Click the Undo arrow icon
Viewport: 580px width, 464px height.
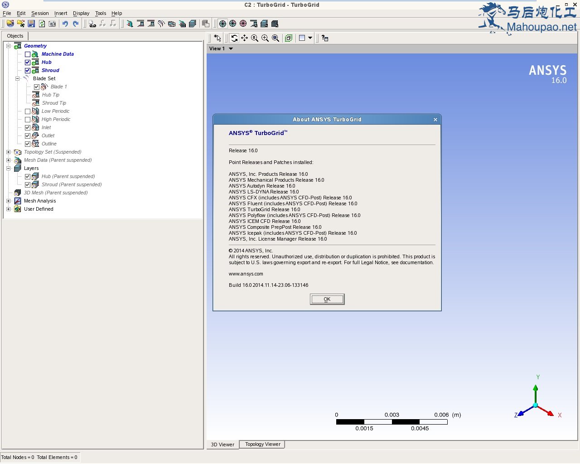pos(65,24)
